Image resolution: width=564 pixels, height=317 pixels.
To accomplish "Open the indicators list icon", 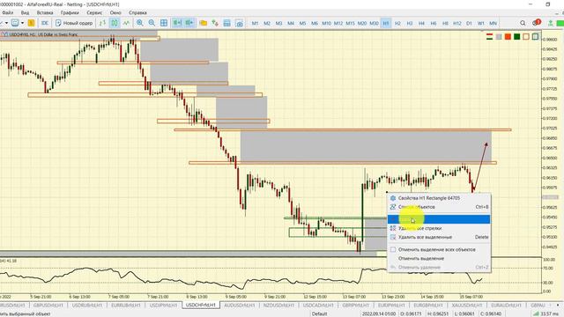I will [x=215, y=23].
